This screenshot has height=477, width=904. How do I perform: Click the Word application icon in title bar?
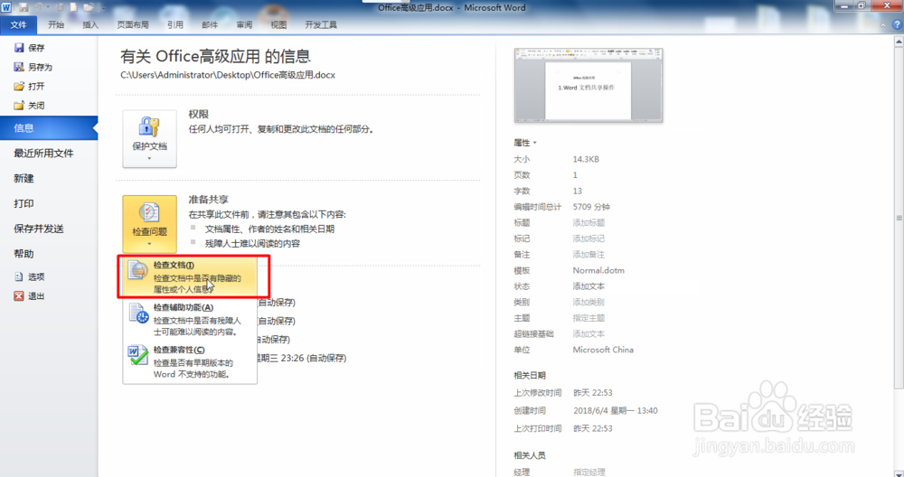coord(6,7)
